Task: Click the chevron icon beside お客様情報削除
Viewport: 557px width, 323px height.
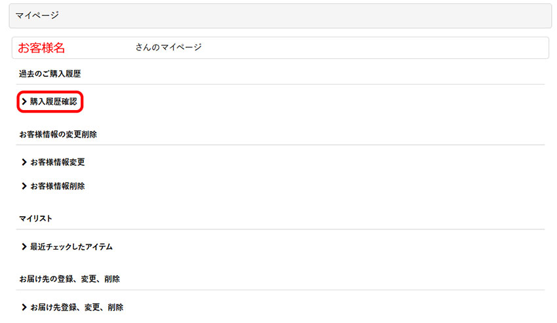Action: (x=24, y=186)
